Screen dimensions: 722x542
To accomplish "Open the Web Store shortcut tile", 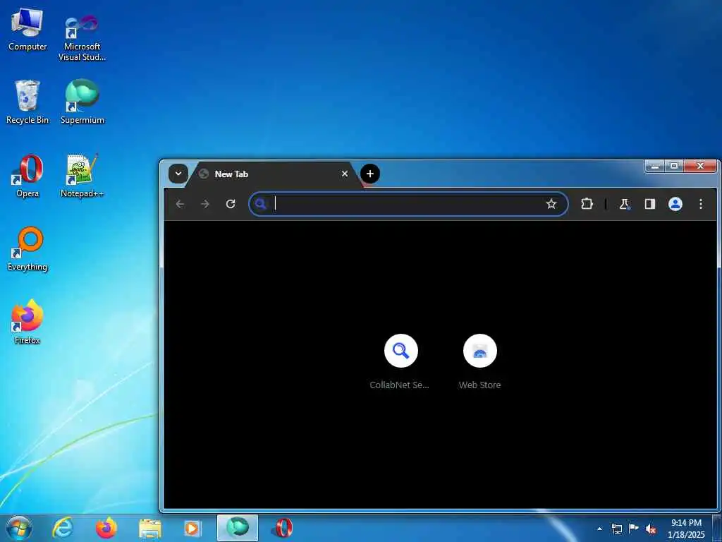I will (x=479, y=362).
